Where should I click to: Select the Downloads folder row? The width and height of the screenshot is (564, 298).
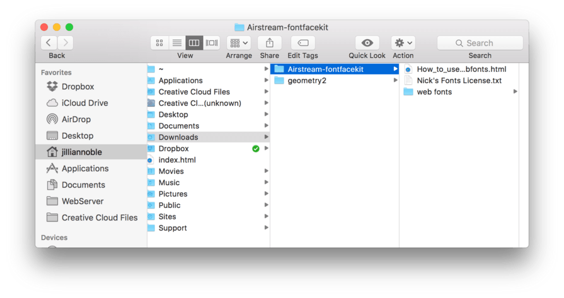(x=208, y=137)
